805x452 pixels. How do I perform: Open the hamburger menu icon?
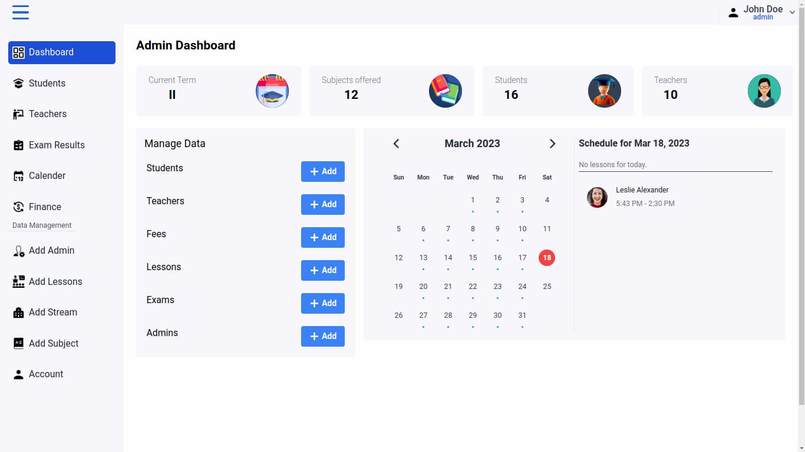21,12
